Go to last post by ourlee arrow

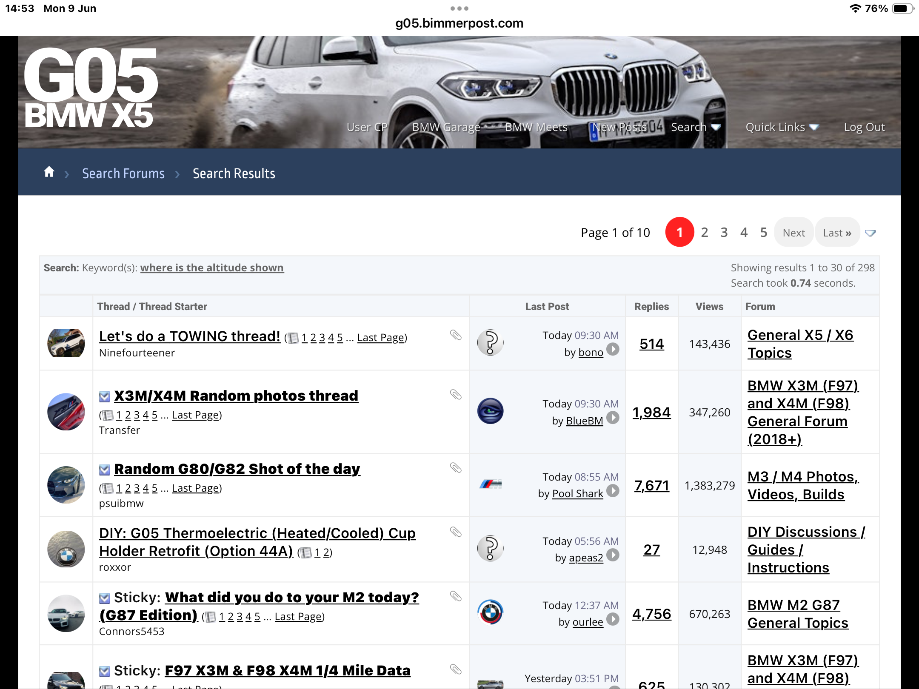pos(613,619)
